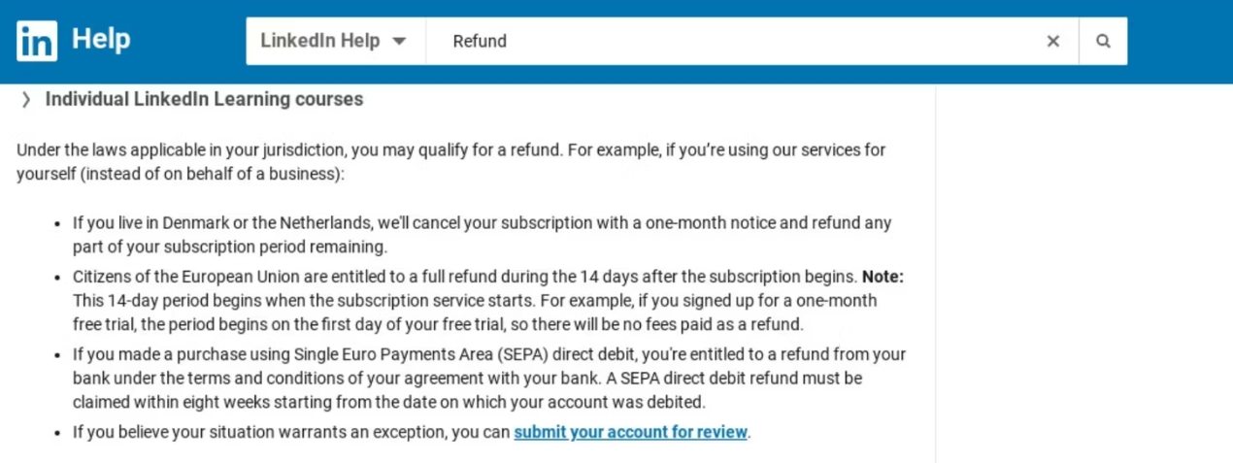Expand chevron before Individual LinkedIn Learning courses
The width and height of the screenshot is (1233, 463).
click(26, 99)
